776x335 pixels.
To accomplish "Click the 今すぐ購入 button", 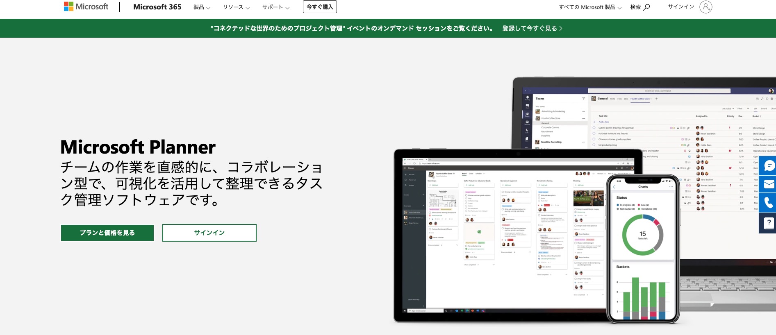I will (x=320, y=7).
